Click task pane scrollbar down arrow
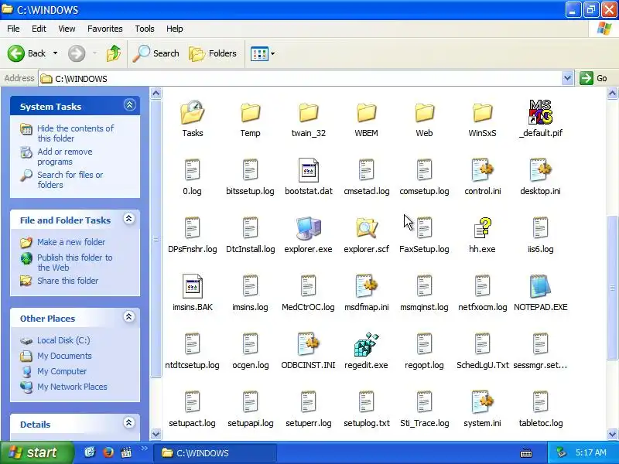 (x=156, y=434)
